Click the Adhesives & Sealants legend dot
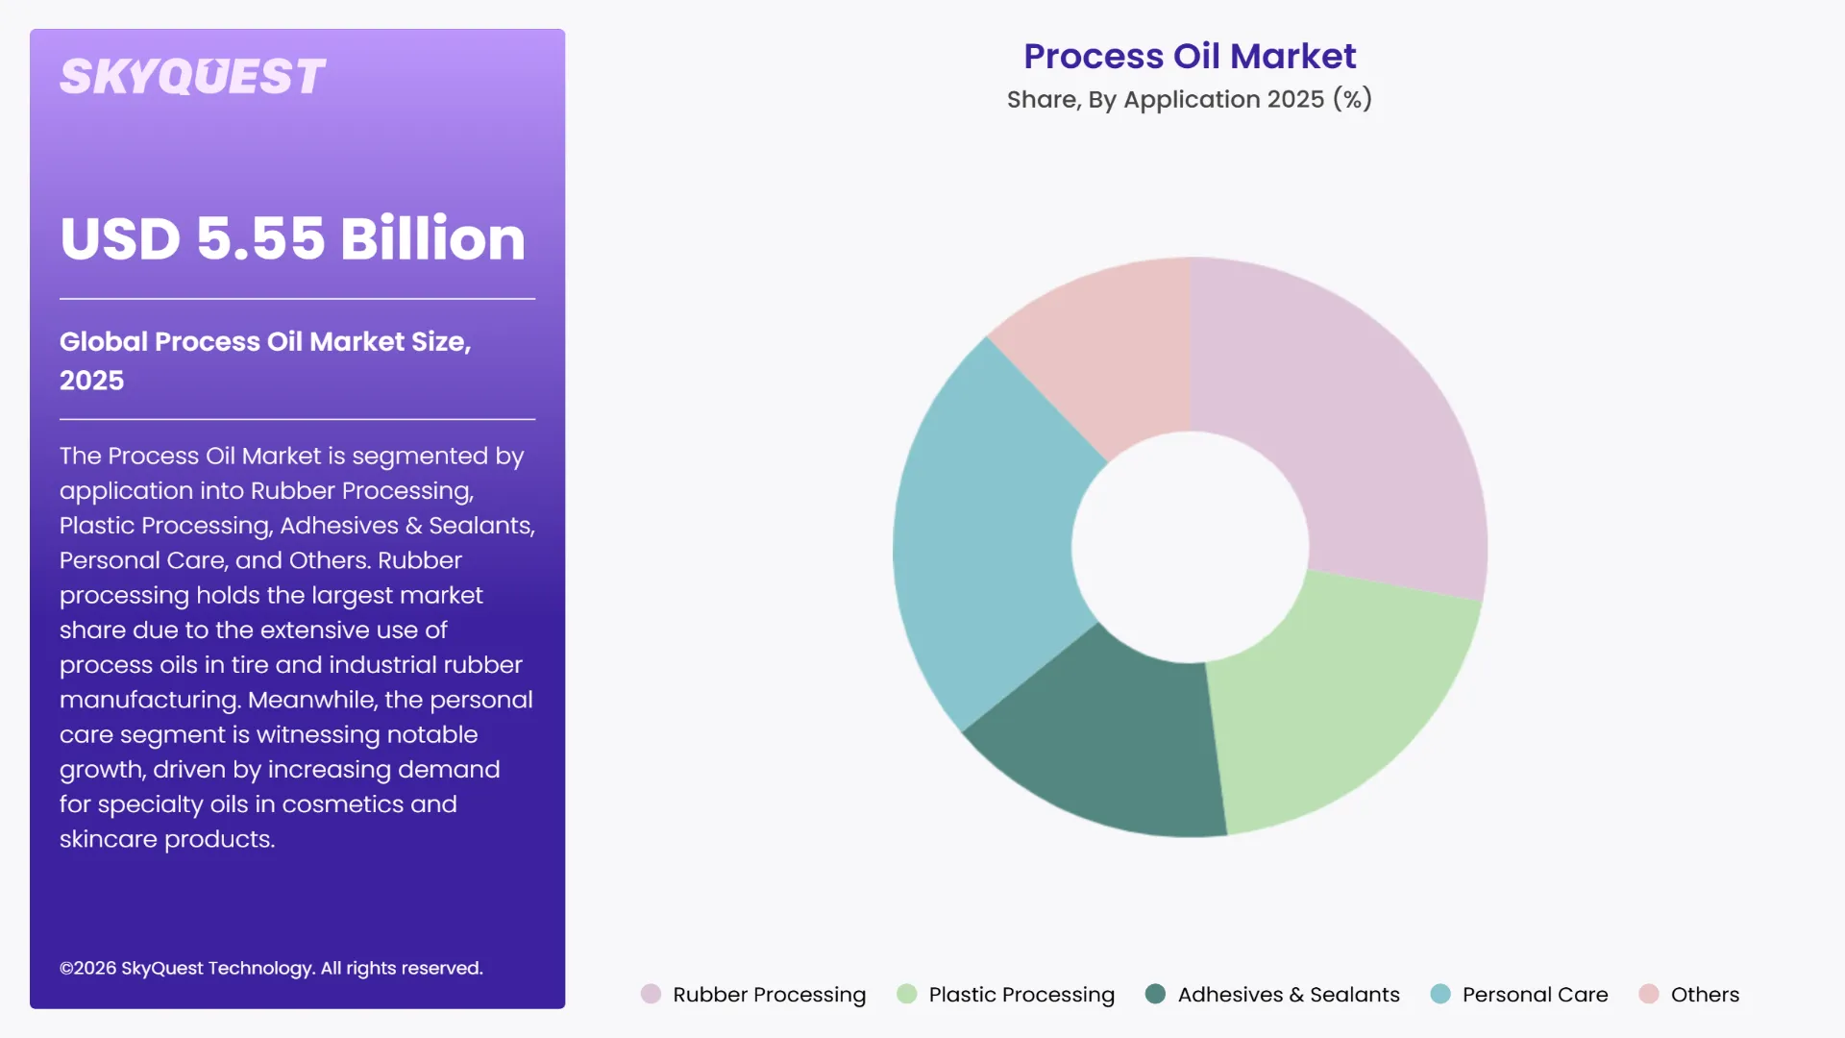1845x1038 pixels. coord(1155,994)
